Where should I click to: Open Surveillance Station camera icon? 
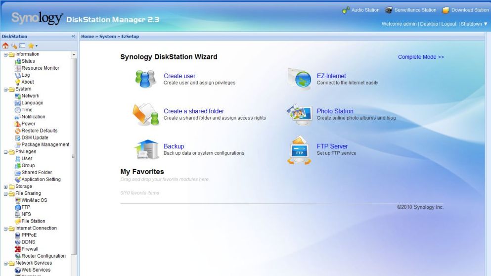tap(389, 10)
